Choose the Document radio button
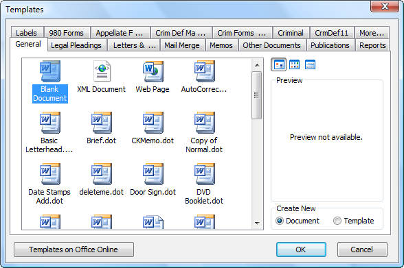The image size is (404, 268). tap(280, 221)
